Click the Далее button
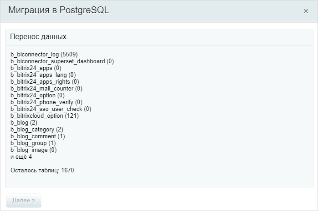Screen dimensions: 318x211 24,200
